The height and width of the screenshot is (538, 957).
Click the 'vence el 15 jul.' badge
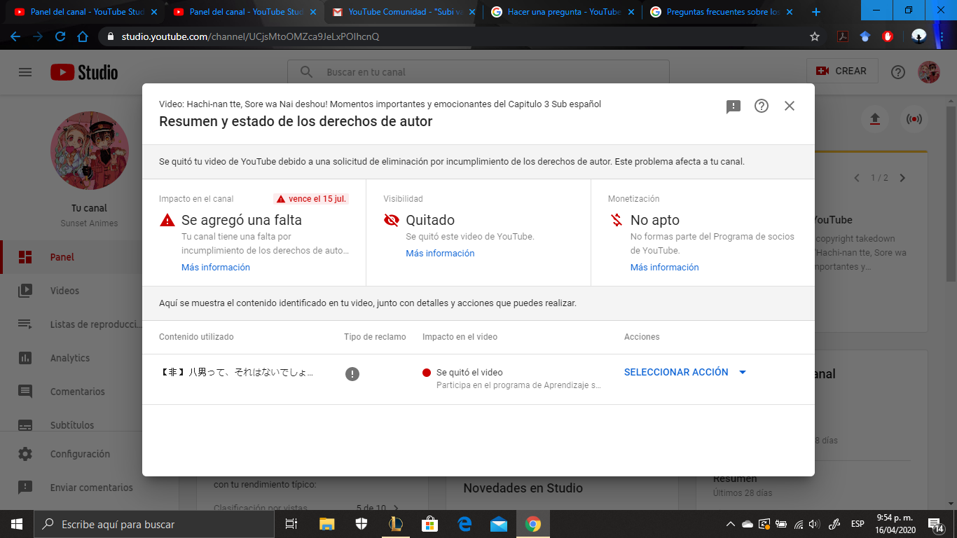tap(311, 199)
